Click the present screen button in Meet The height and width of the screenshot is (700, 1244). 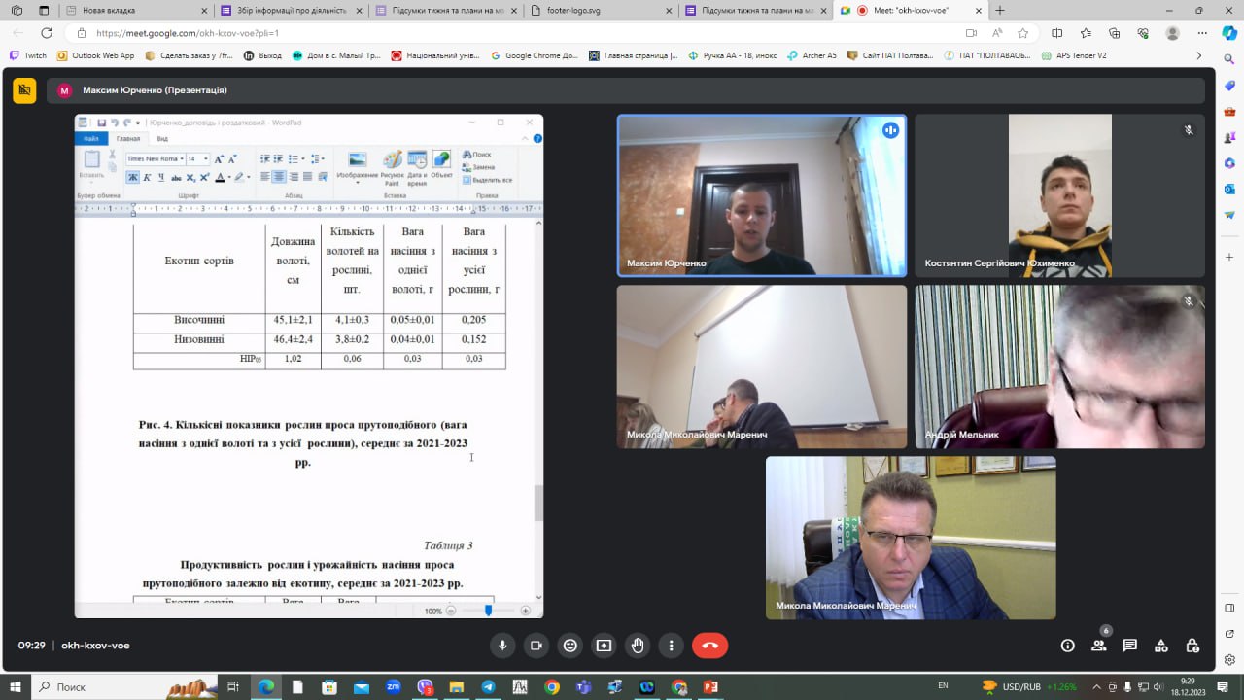pos(604,645)
